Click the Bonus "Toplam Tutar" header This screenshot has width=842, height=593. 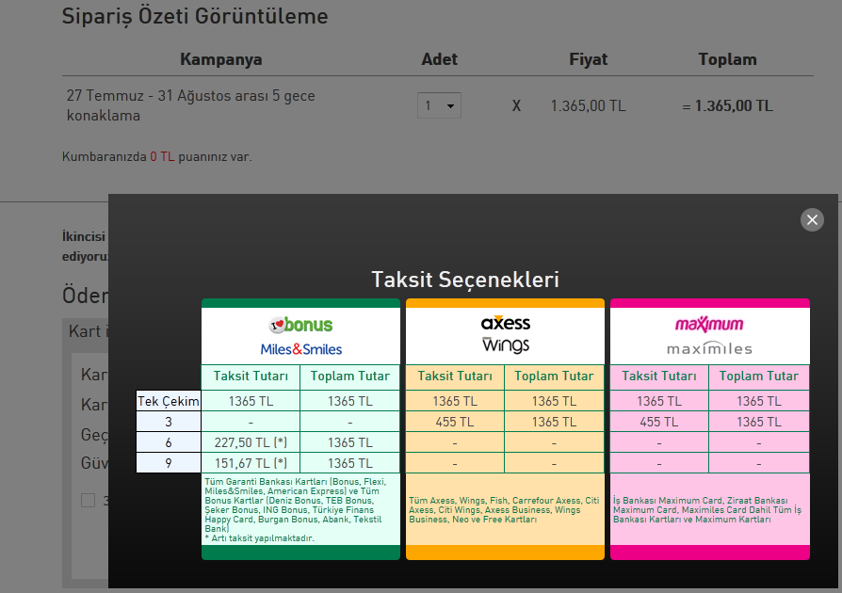tap(350, 377)
